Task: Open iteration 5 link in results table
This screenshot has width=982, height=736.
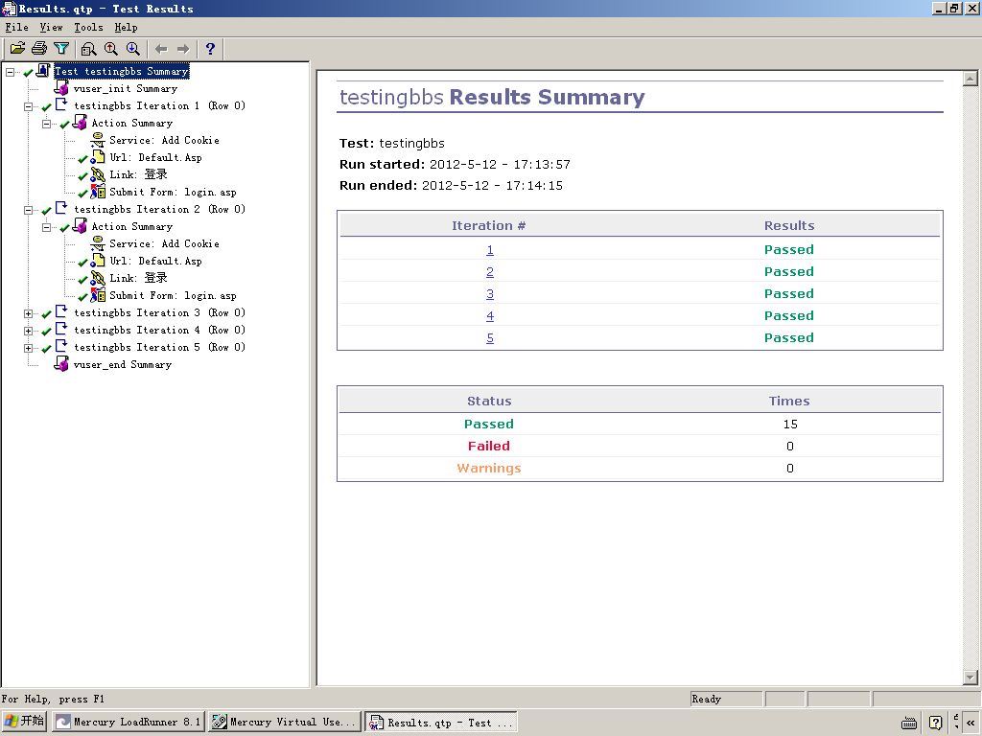Action: click(490, 337)
